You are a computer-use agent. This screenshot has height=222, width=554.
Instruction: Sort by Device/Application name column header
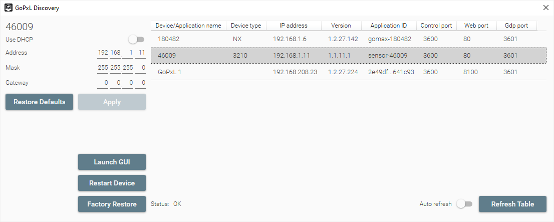pyautogui.click(x=188, y=26)
